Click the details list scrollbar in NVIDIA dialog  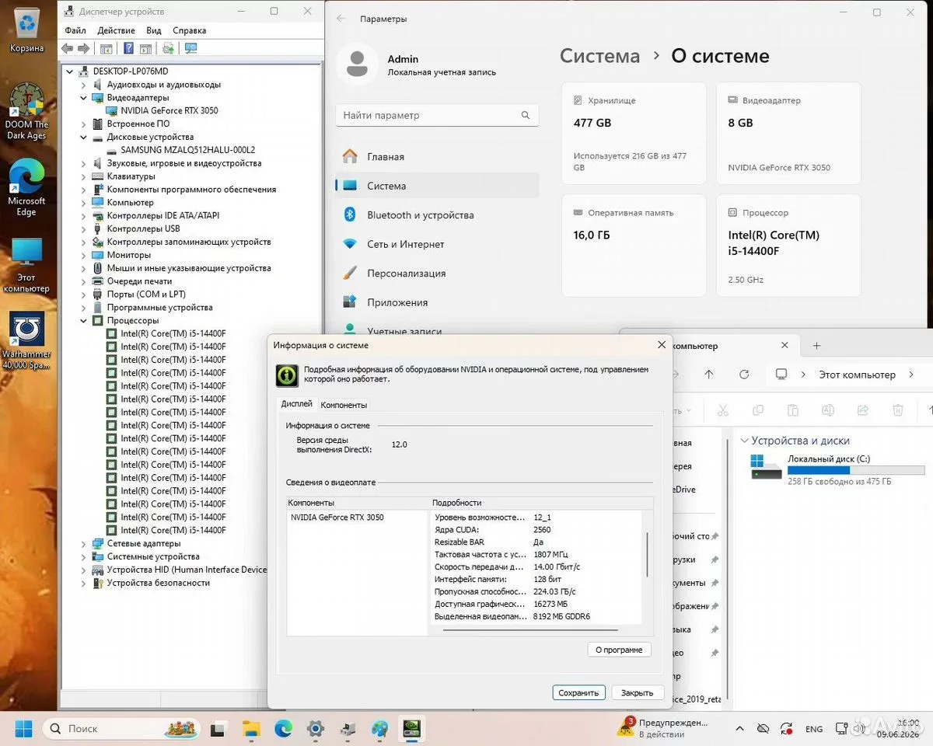(647, 554)
